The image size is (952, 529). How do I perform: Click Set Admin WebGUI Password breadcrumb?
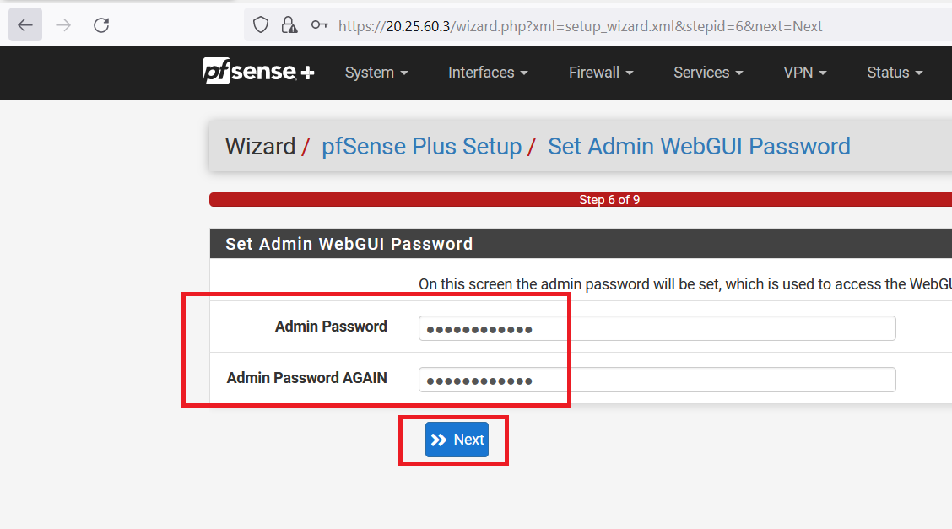pyautogui.click(x=699, y=147)
